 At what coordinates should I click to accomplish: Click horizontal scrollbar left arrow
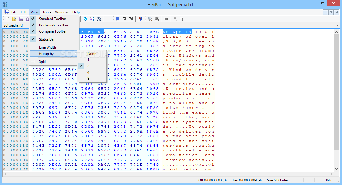click(5, 174)
